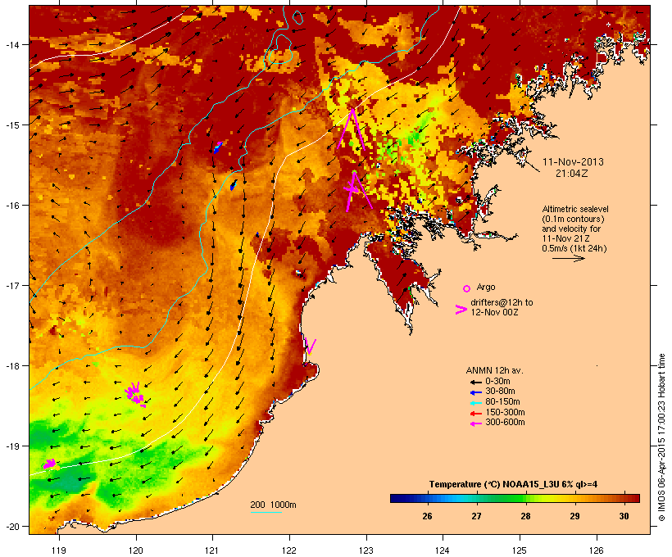The image size is (672, 557).
Task: Click the magenta Argo circle symbol
Action: 466,288
